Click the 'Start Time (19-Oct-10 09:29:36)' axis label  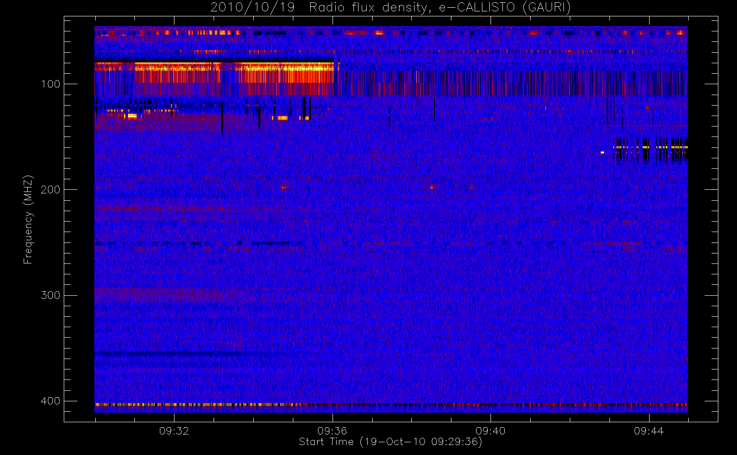click(390, 442)
